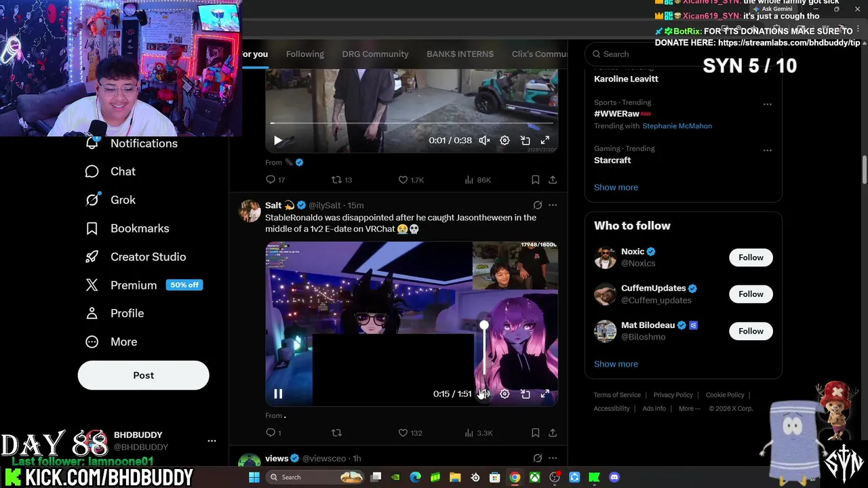
Task: Share Salt's tweet
Action: point(553,432)
